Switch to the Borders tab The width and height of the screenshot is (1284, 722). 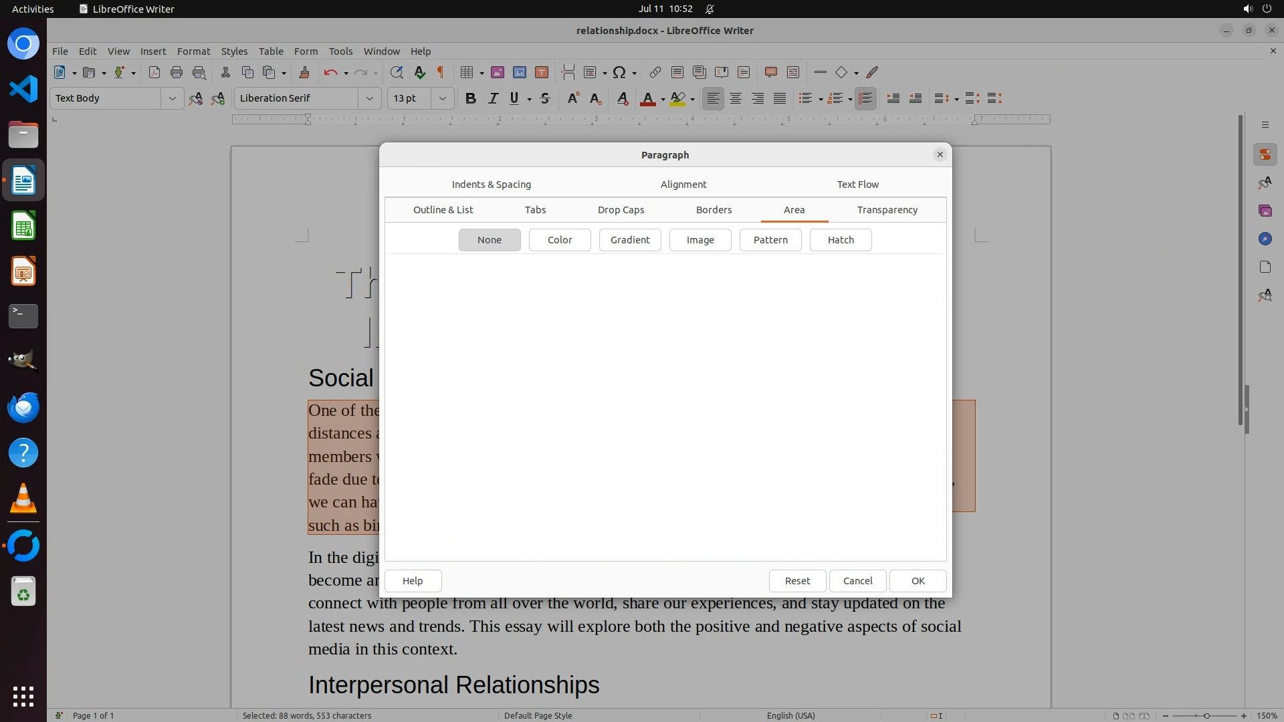tap(714, 210)
